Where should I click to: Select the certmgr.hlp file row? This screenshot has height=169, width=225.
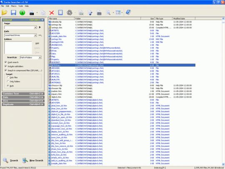coord(122,25)
